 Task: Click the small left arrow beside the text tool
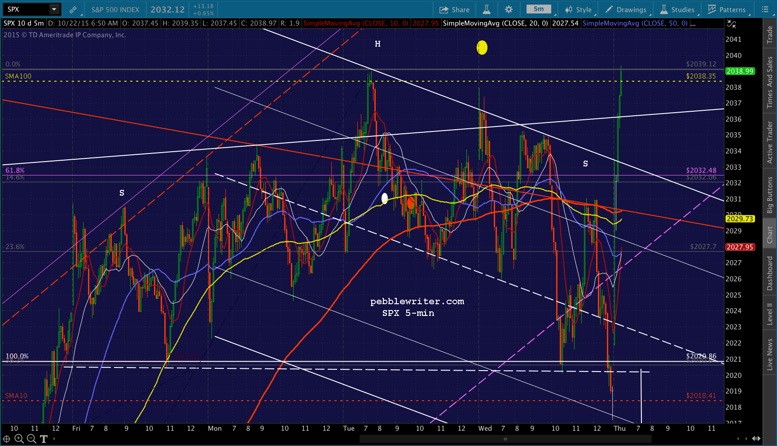click(53, 439)
